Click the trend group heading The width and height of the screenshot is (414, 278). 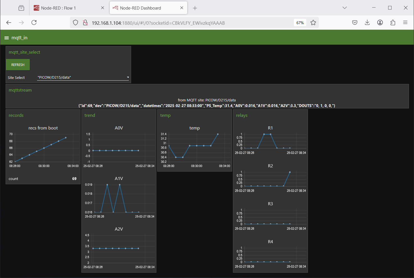90,115
